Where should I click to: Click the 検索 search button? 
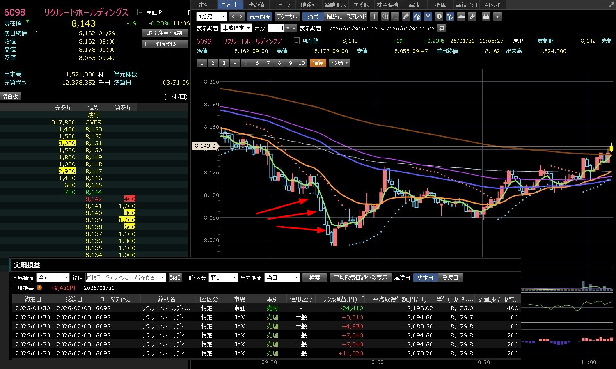pos(314,278)
